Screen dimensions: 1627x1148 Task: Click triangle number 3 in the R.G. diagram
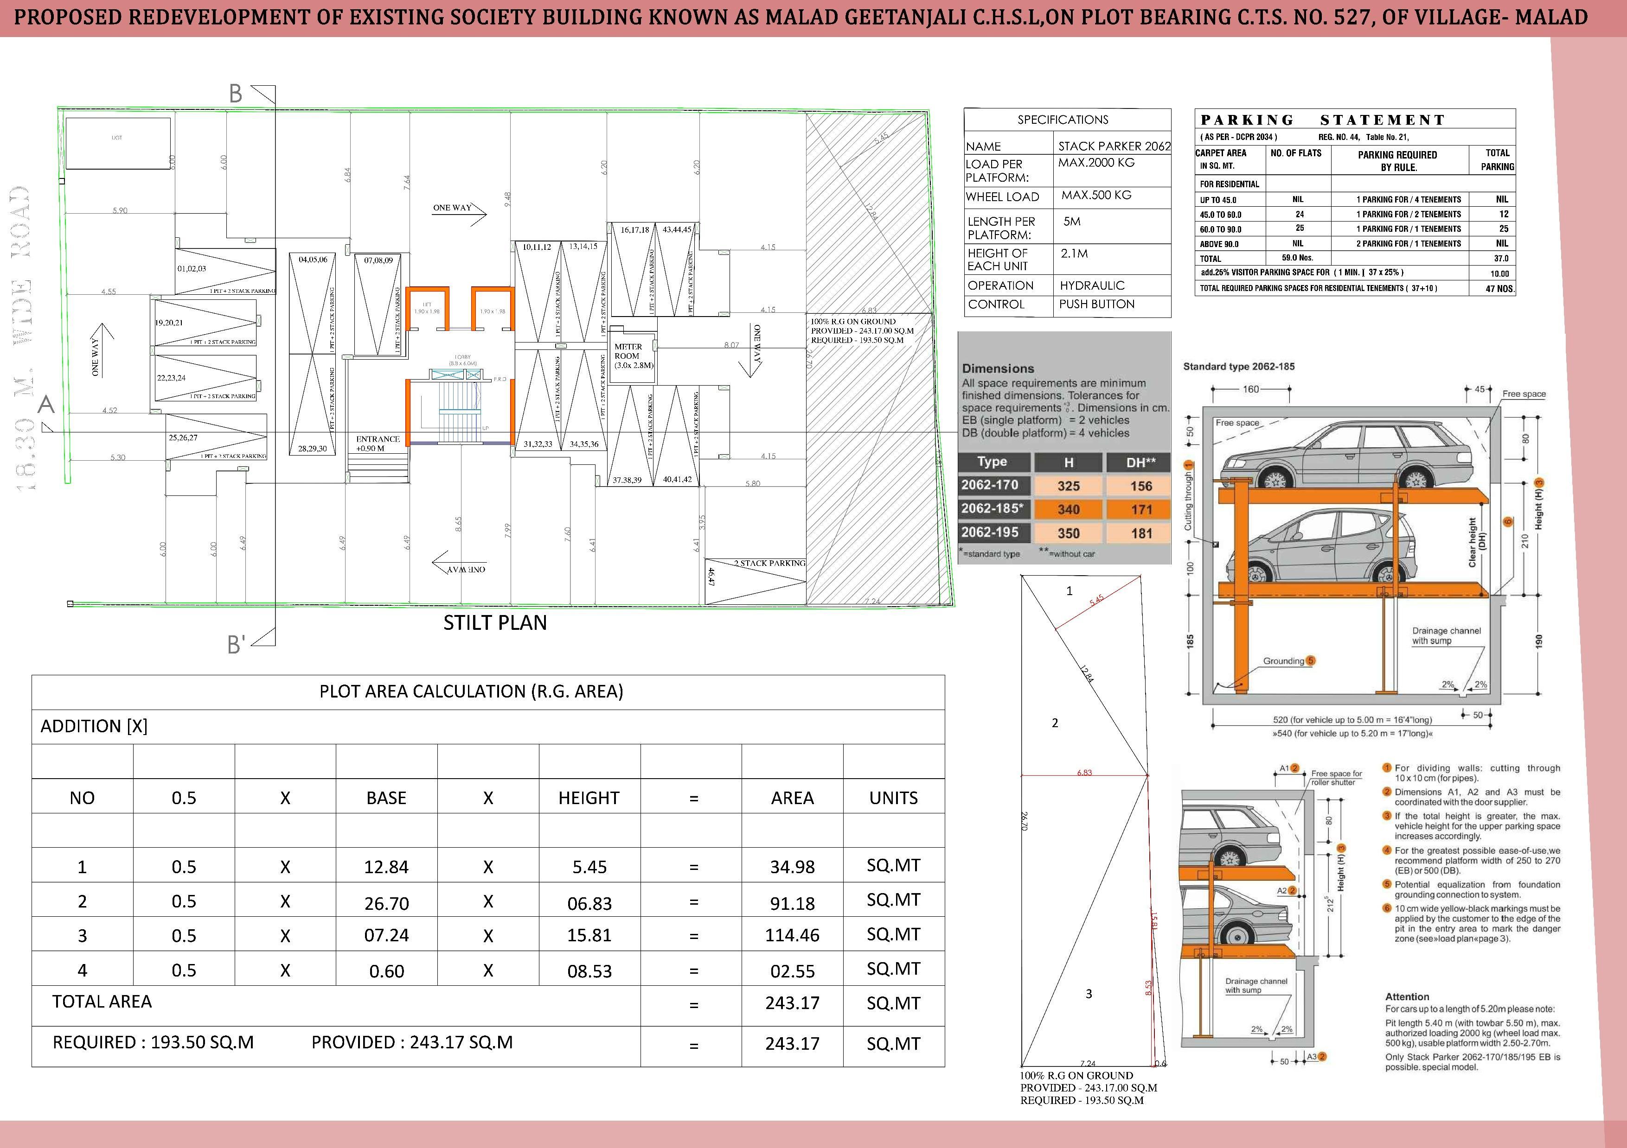pos(1089,994)
